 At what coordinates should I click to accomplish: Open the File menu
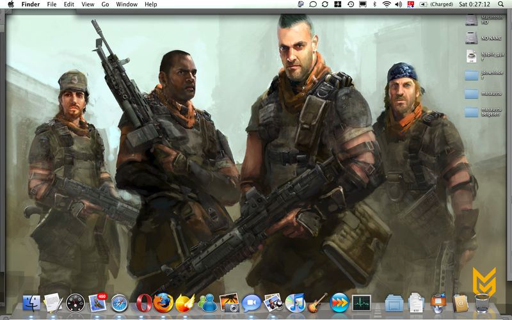click(52, 4)
